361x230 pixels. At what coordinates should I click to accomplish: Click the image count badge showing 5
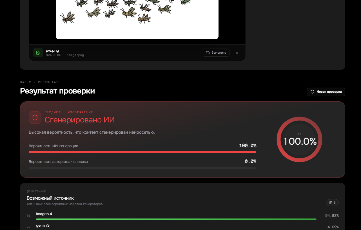[x=332, y=202]
